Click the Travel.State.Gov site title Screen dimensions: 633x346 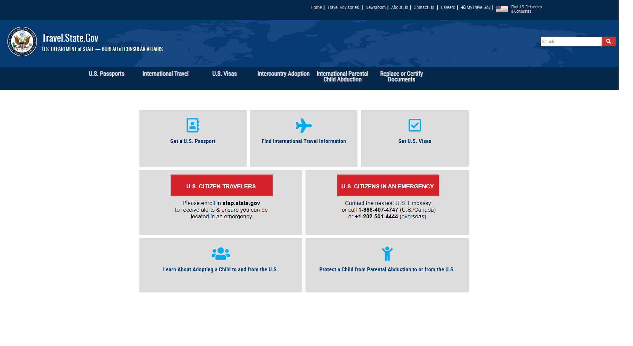70,38
